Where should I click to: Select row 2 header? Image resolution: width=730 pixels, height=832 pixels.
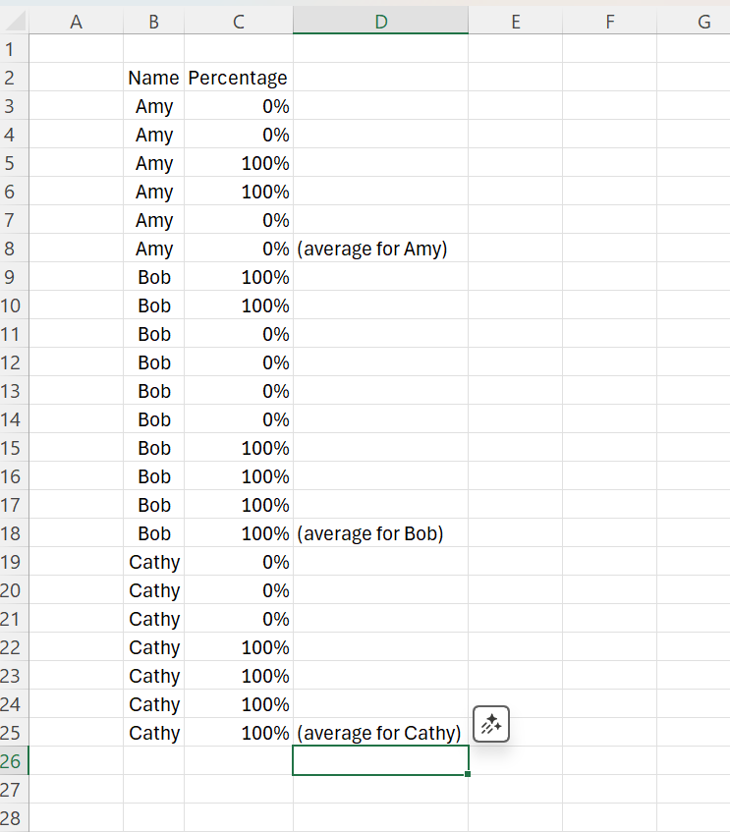coord(14,78)
